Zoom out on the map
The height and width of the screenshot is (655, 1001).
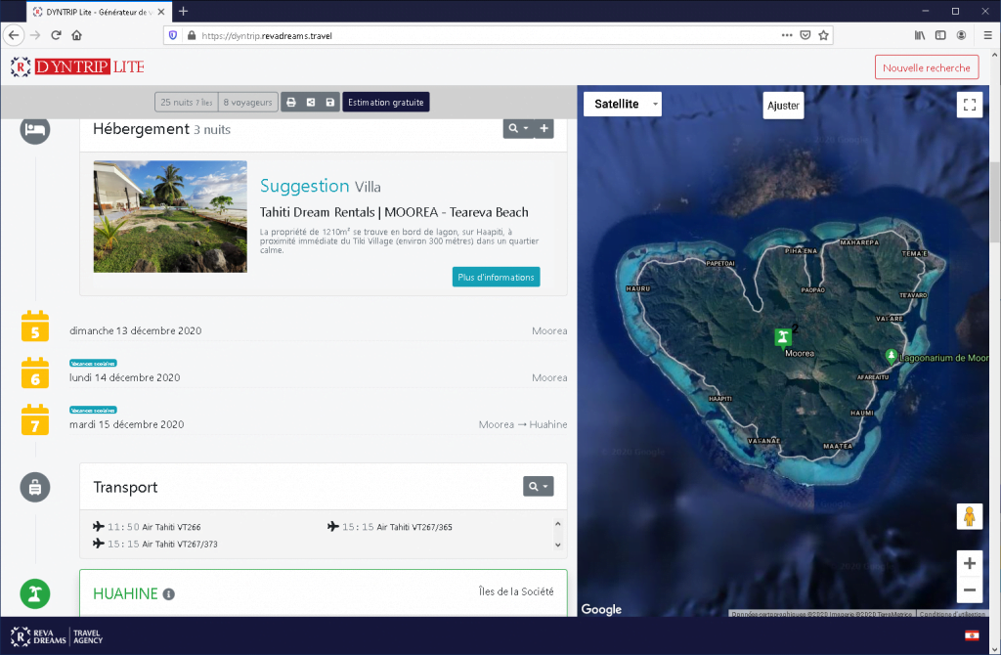point(969,589)
